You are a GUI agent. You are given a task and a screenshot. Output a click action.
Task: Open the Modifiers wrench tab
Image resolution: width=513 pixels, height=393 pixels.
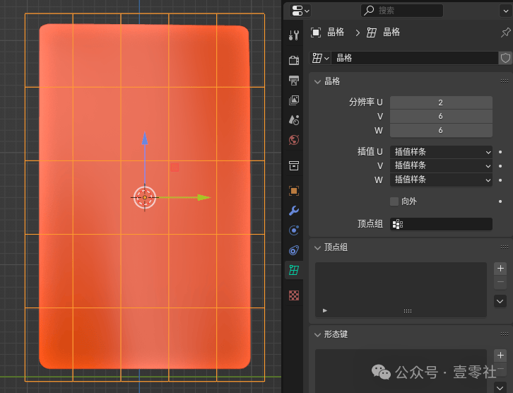[294, 211]
